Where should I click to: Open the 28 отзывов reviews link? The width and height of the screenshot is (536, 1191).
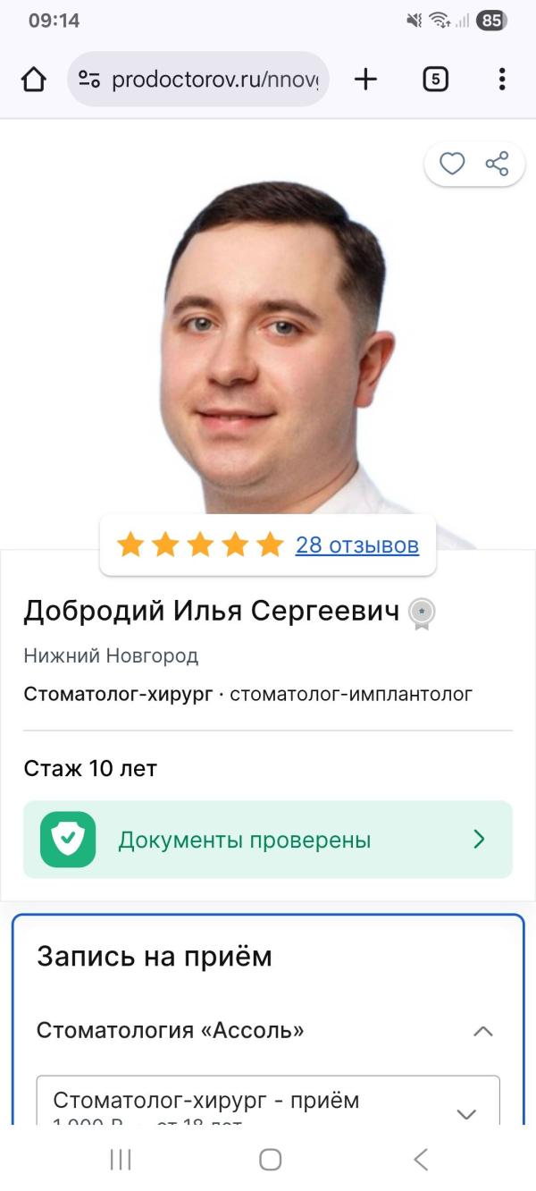[357, 545]
